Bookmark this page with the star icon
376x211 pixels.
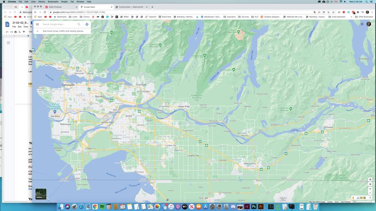click(x=333, y=12)
